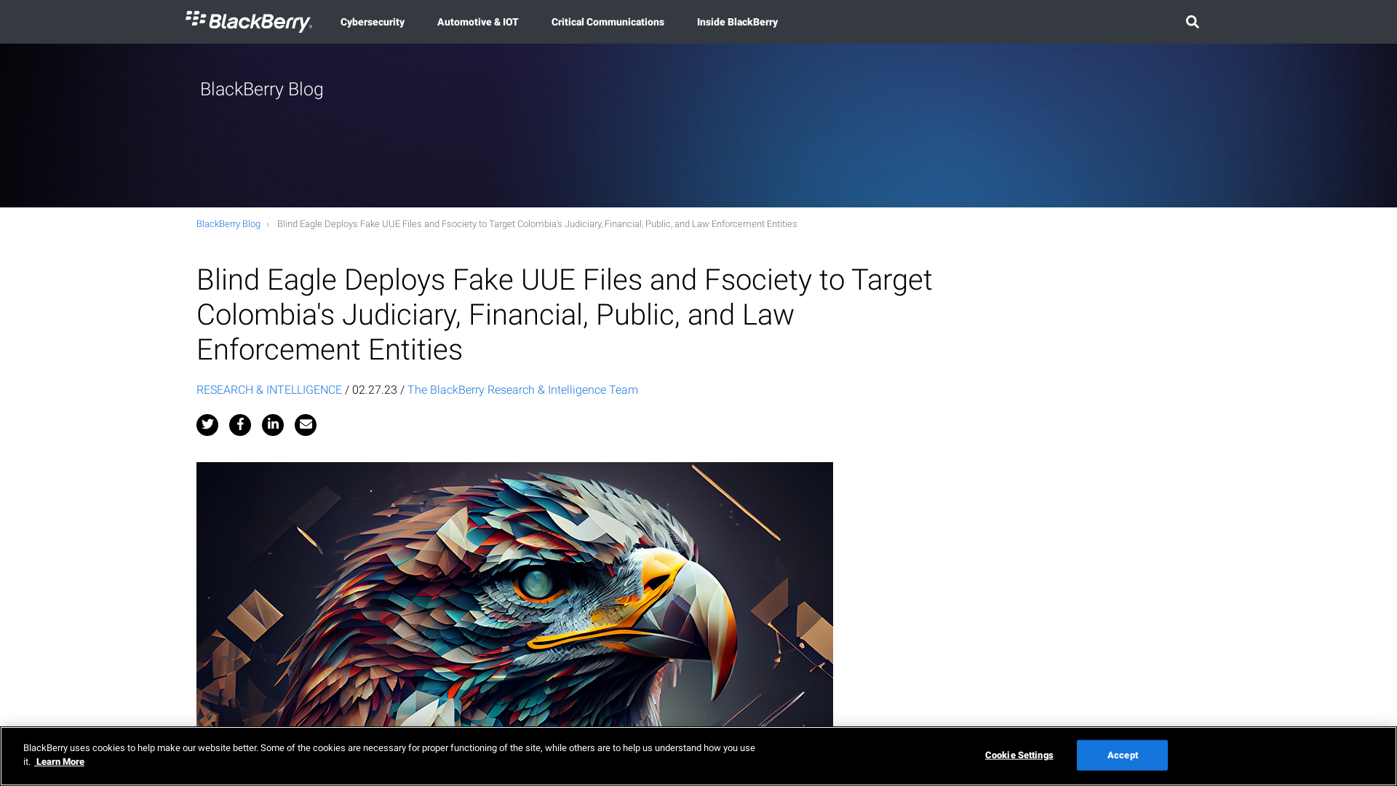Click the Accept cookies button
The height and width of the screenshot is (786, 1397).
1123,755
